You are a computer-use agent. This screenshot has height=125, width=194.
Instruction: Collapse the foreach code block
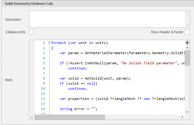point(49,43)
